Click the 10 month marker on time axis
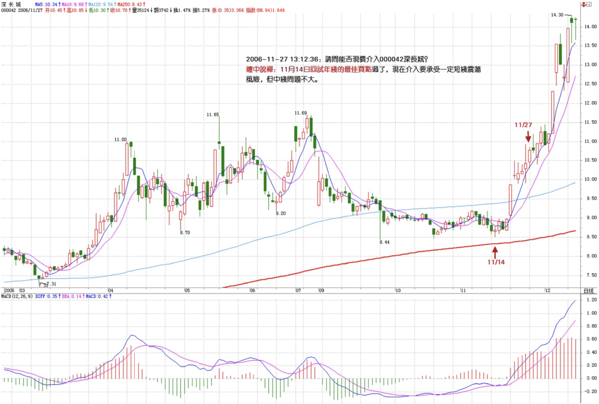 tap(398, 290)
